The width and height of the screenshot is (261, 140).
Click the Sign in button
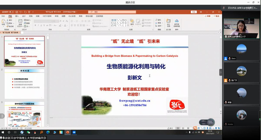(x=194, y=12)
